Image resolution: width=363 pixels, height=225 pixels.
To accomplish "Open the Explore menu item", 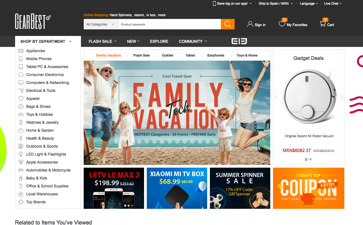I will [x=159, y=41].
